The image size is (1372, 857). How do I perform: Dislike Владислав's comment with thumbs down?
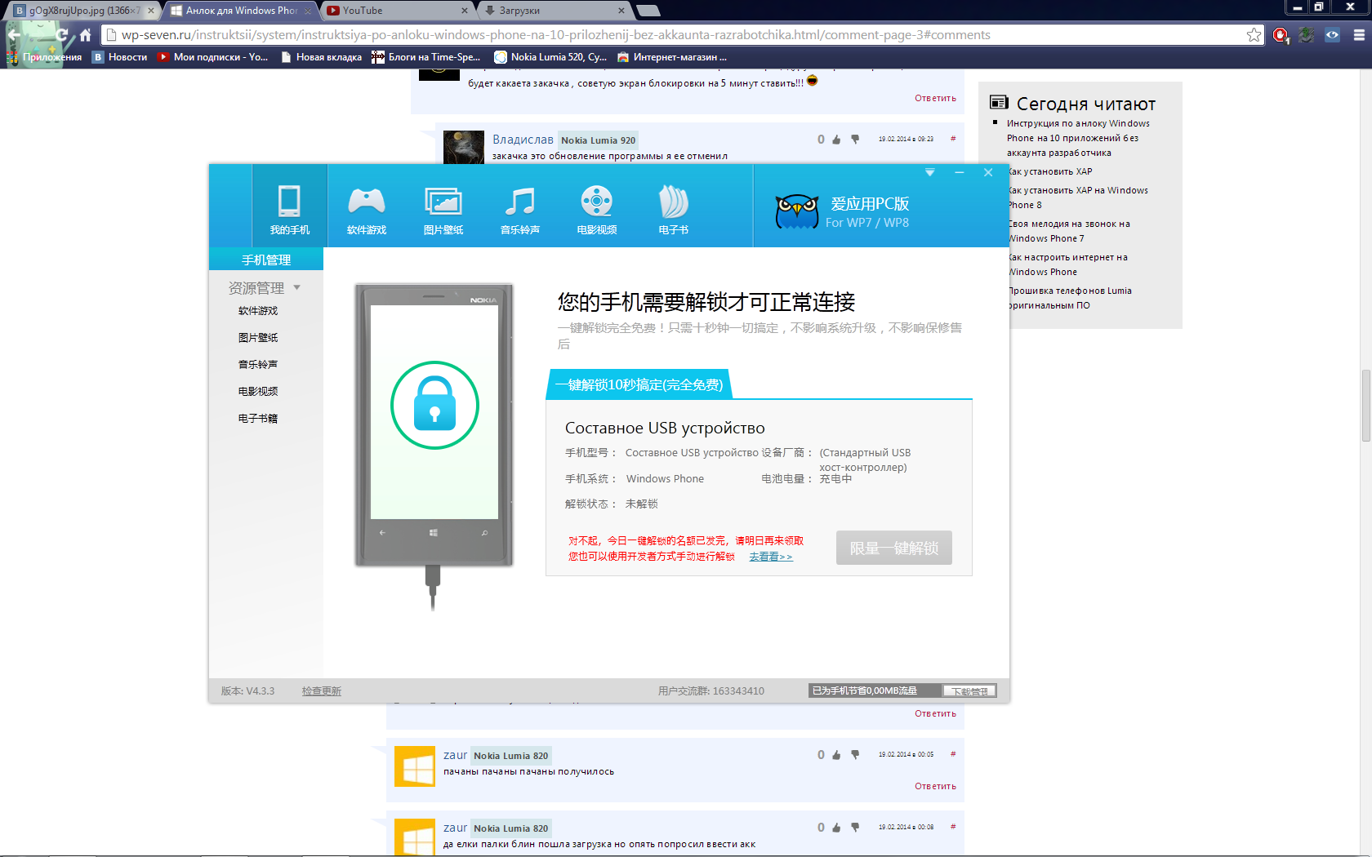click(855, 140)
